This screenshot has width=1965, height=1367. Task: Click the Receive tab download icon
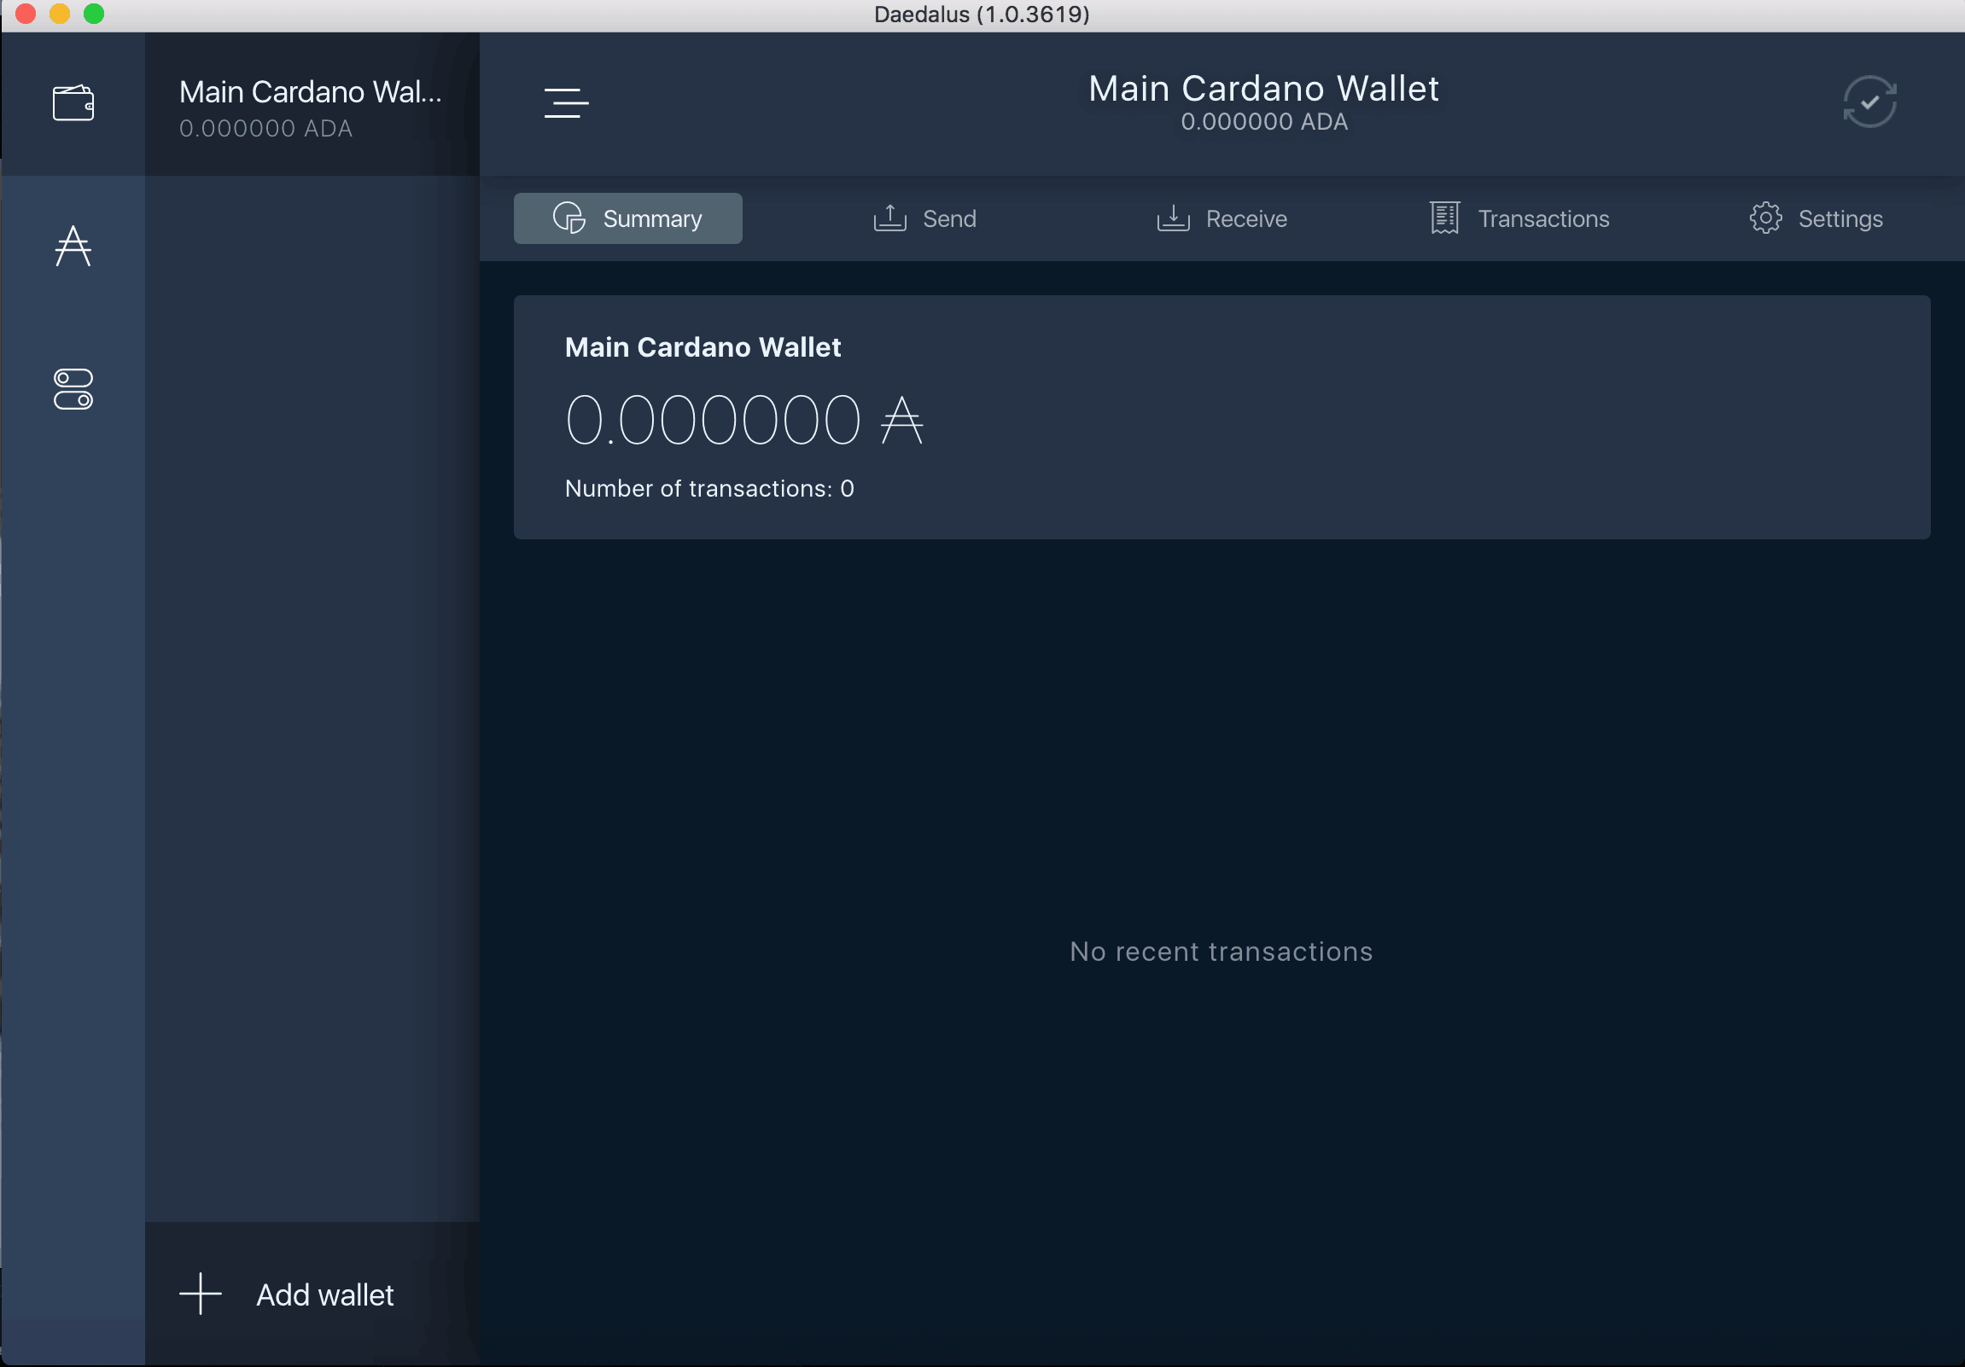[x=1174, y=218]
